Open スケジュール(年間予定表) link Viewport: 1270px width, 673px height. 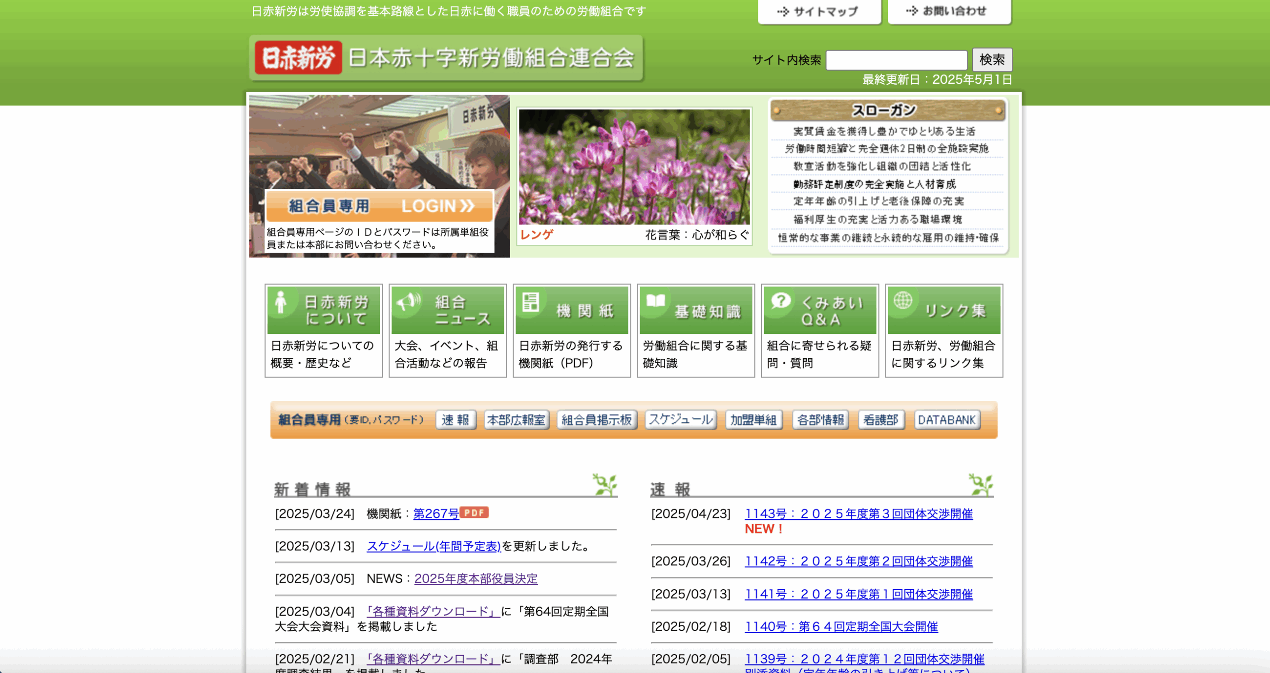click(434, 546)
